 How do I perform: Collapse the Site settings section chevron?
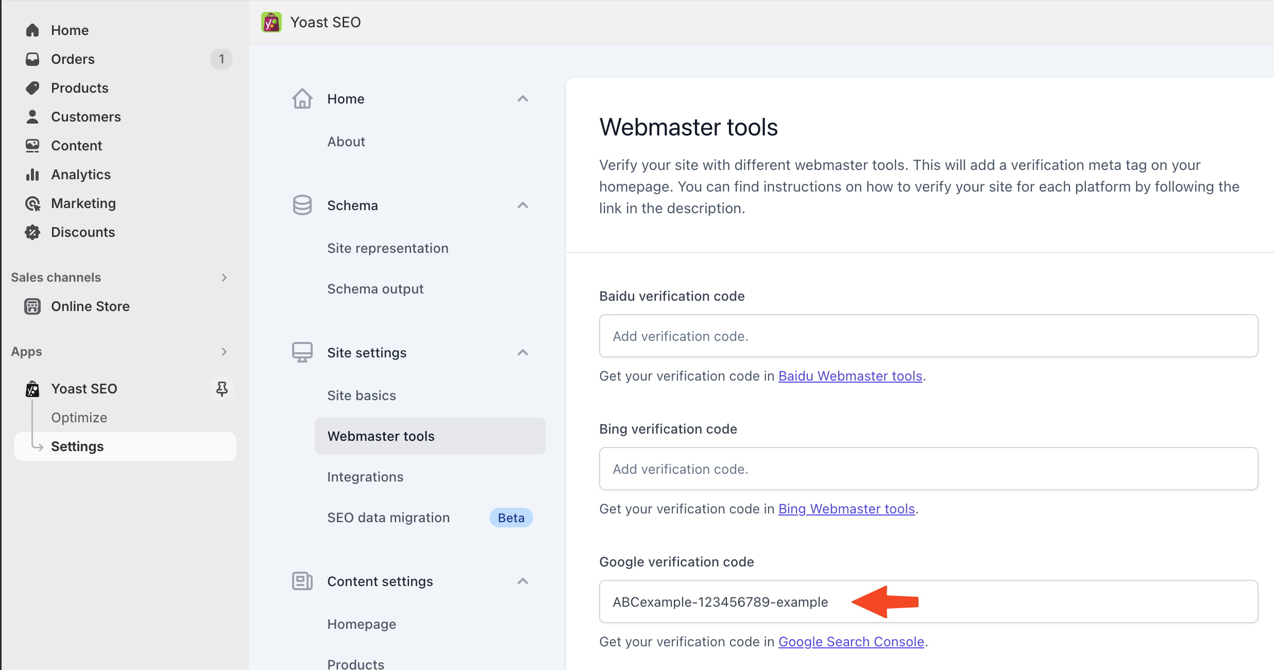click(523, 352)
